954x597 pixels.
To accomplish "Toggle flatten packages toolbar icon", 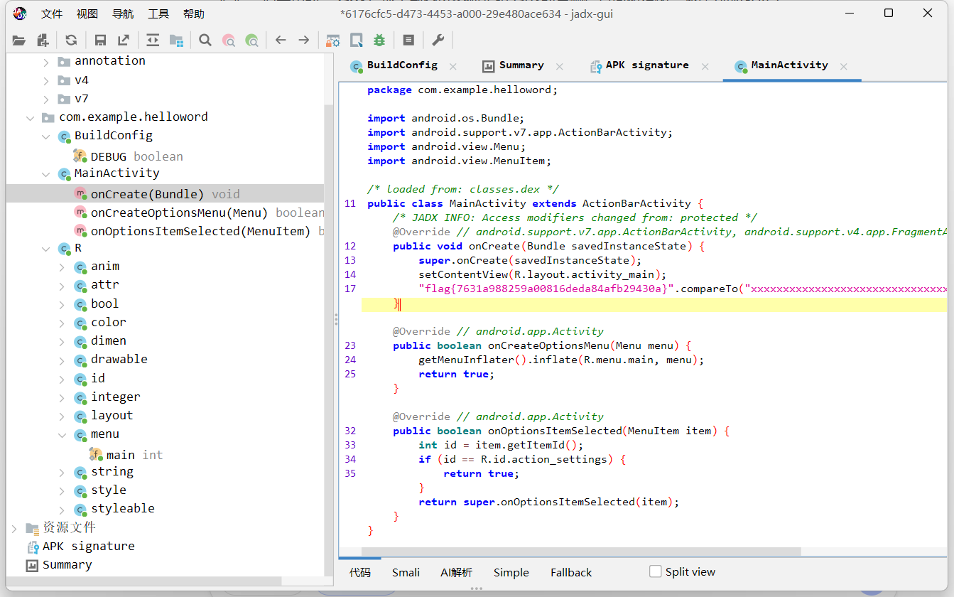I will click(x=176, y=41).
